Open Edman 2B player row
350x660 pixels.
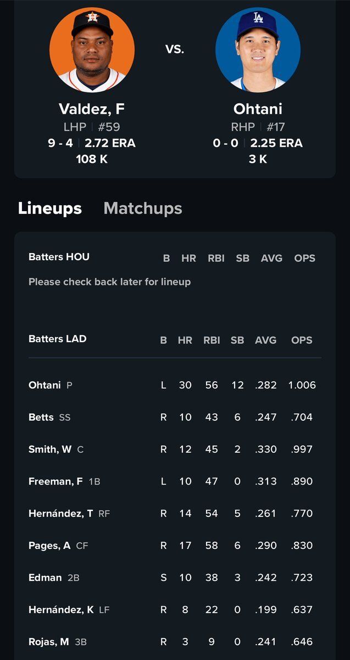(175, 577)
